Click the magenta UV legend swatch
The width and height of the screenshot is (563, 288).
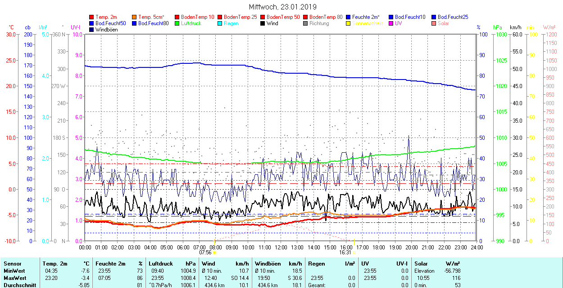(391, 23)
